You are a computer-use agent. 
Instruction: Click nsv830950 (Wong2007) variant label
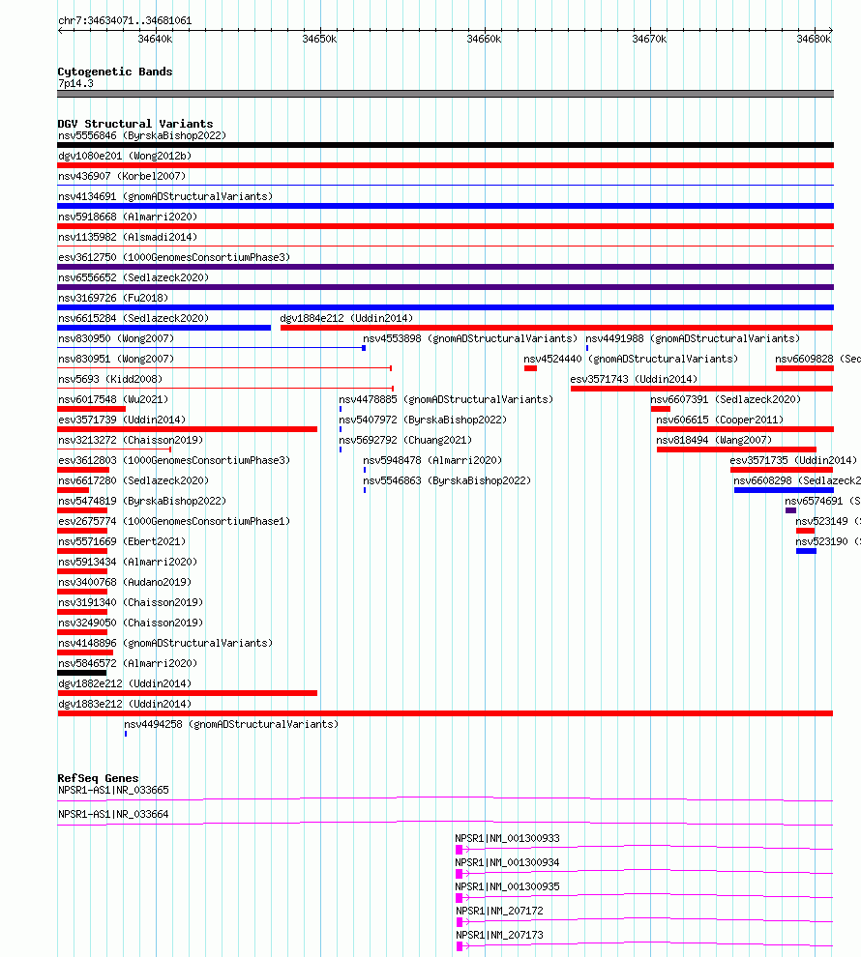pos(116,338)
